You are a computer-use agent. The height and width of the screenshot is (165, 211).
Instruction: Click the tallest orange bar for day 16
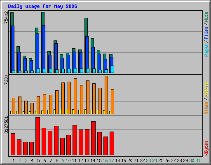tap(106, 95)
